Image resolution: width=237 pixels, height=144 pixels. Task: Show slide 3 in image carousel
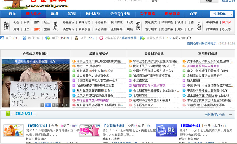(54, 105)
